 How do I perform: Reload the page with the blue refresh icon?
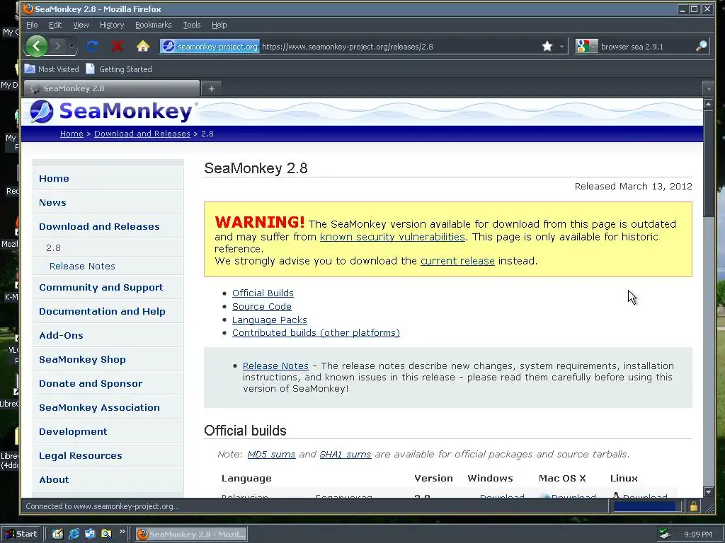tap(92, 46)
